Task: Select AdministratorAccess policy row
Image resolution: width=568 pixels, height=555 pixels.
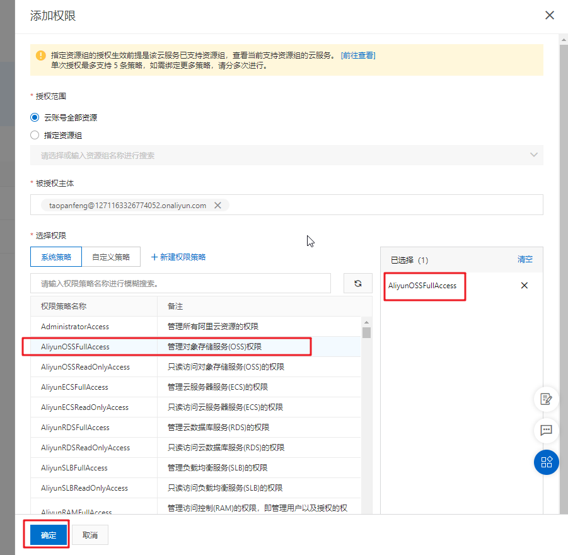Action: 195,327
